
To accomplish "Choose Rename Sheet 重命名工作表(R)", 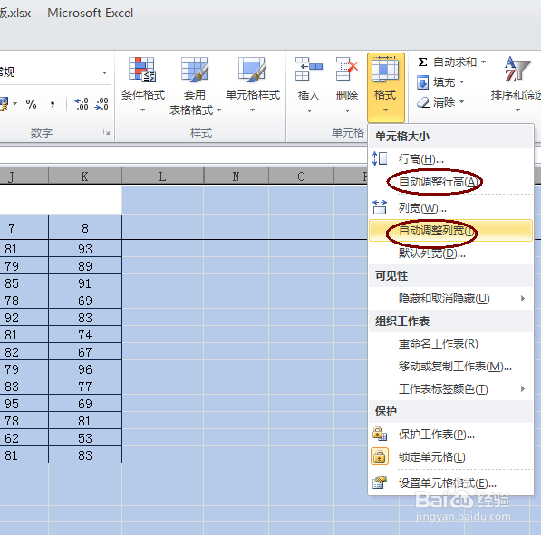I will 450,343.
